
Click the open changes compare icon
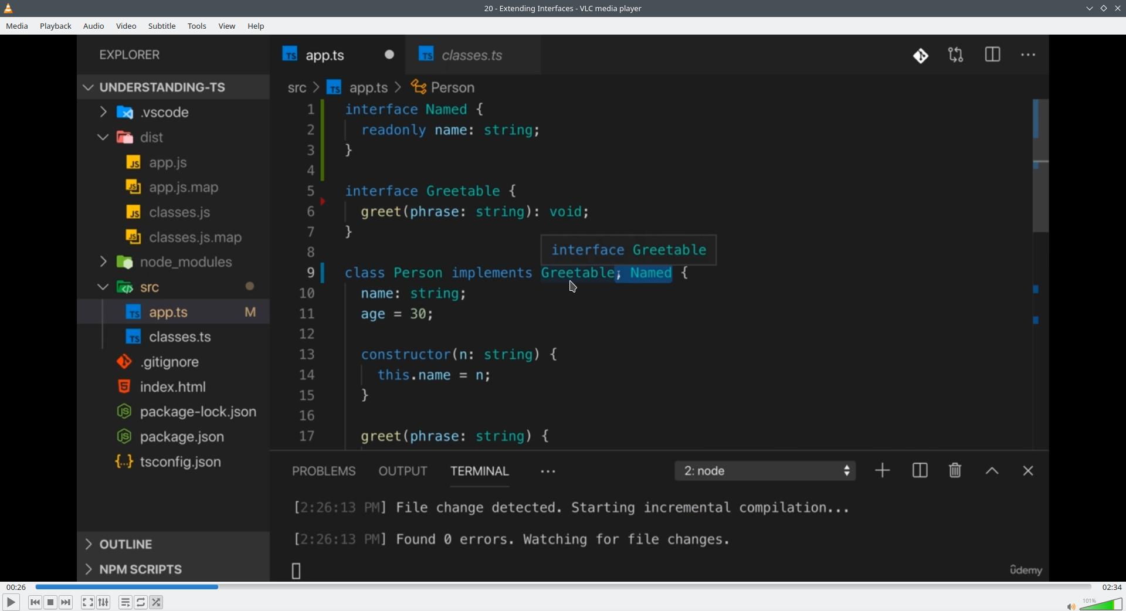[957, 55]
